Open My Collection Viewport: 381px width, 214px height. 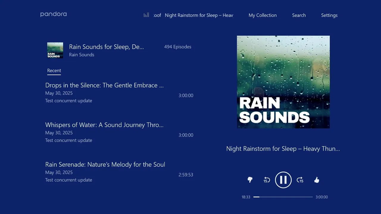click(263, 15)
